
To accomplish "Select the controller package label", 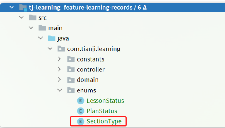I will coord(91,69).
